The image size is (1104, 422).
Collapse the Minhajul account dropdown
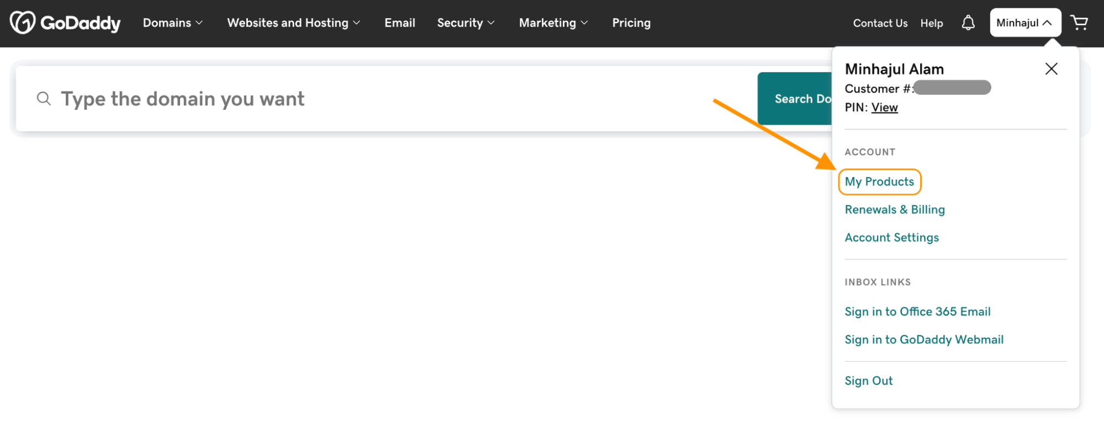pyautogui.click(x=1025, y=23)
